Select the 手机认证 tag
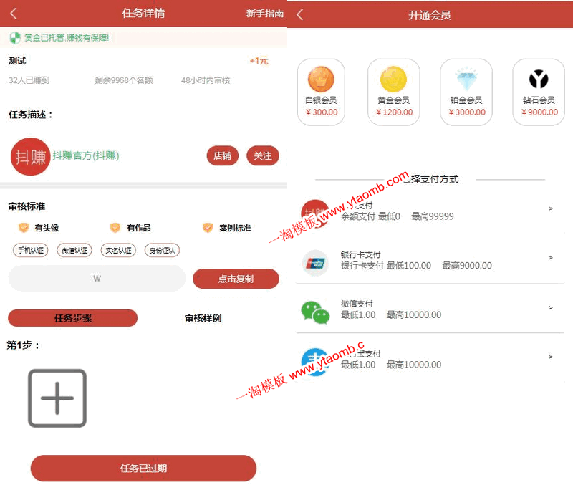This screenshot has height=485, width=573. pos(31,250)
